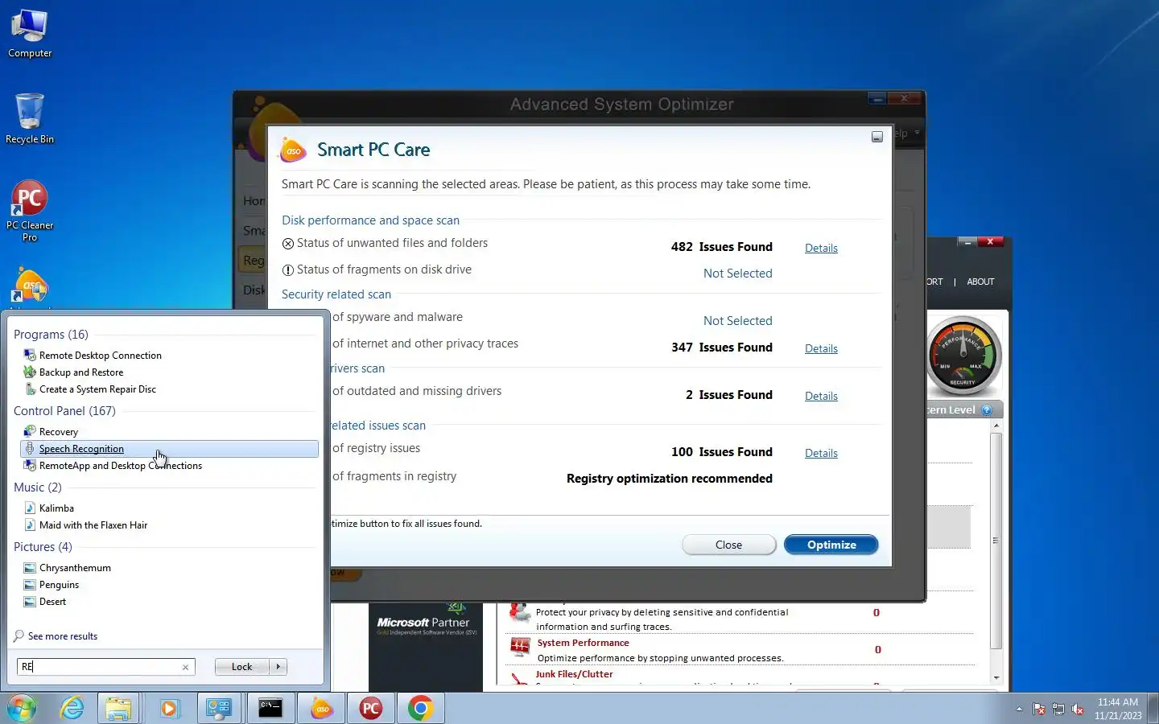Click the Action Center flag tray icon
1159x724 pixels.
pos(1039,710)
